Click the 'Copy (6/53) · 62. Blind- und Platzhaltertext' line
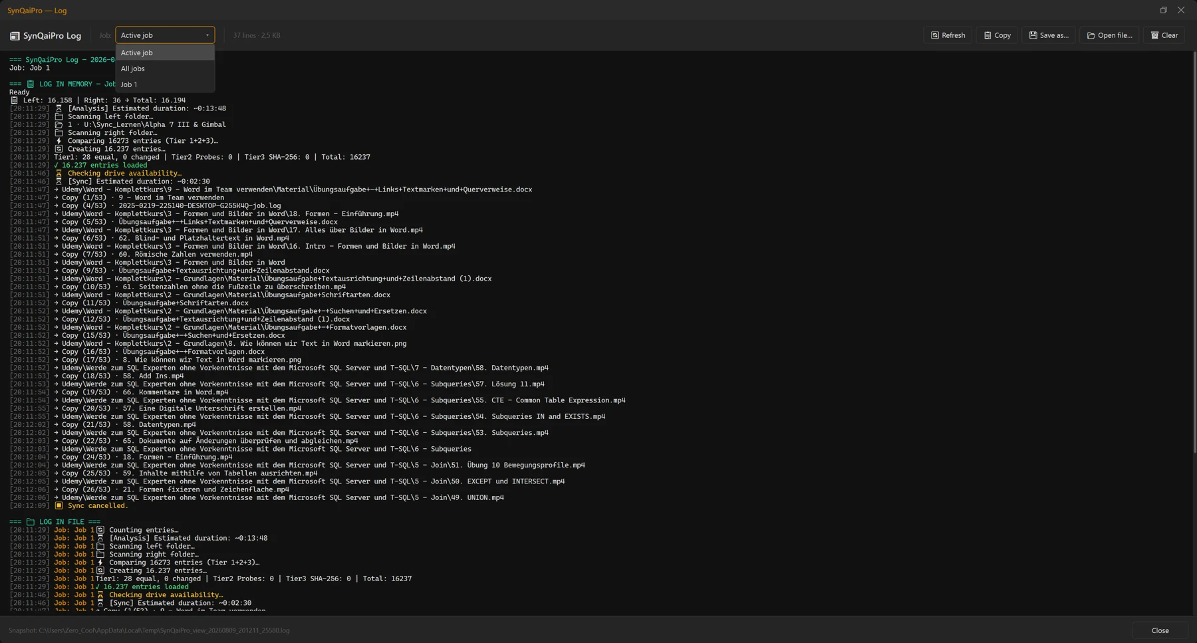The height and width of the screenshot is (643, 1197). (x=149, y=238)
